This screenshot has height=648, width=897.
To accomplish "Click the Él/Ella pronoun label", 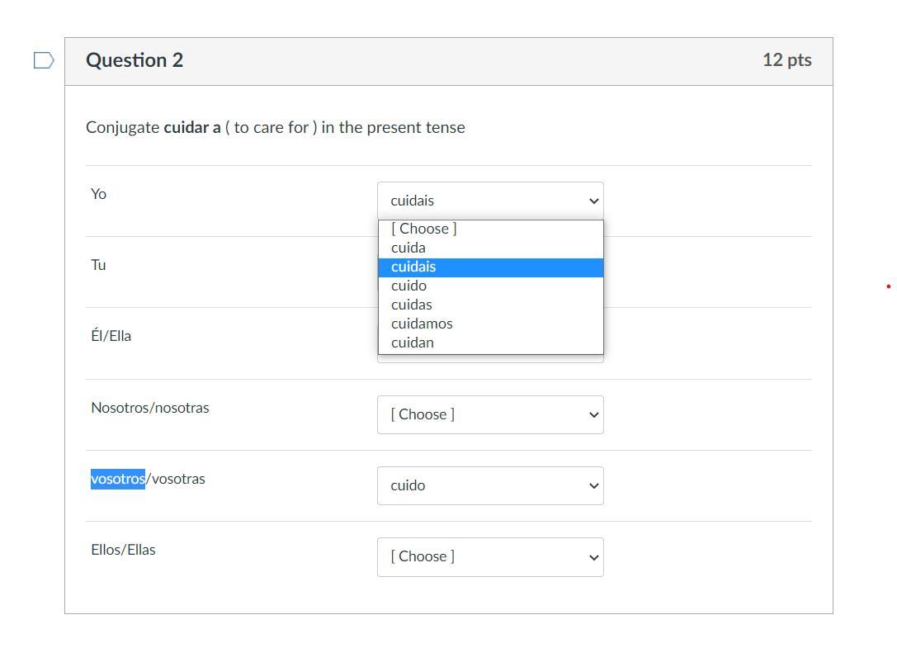I will 111,336.
